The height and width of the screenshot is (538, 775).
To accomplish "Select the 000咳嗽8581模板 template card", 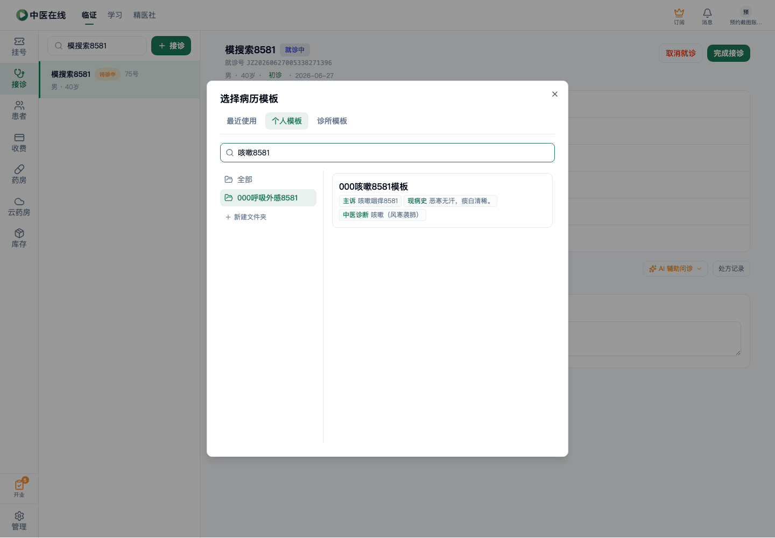I will [442, 200].
